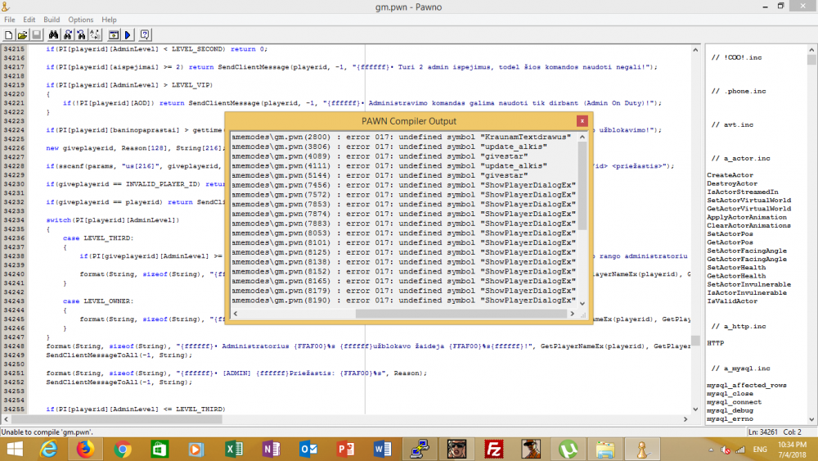Launch Chrome from taskbar
Screen dimensions: 818x461
[123, 450]
